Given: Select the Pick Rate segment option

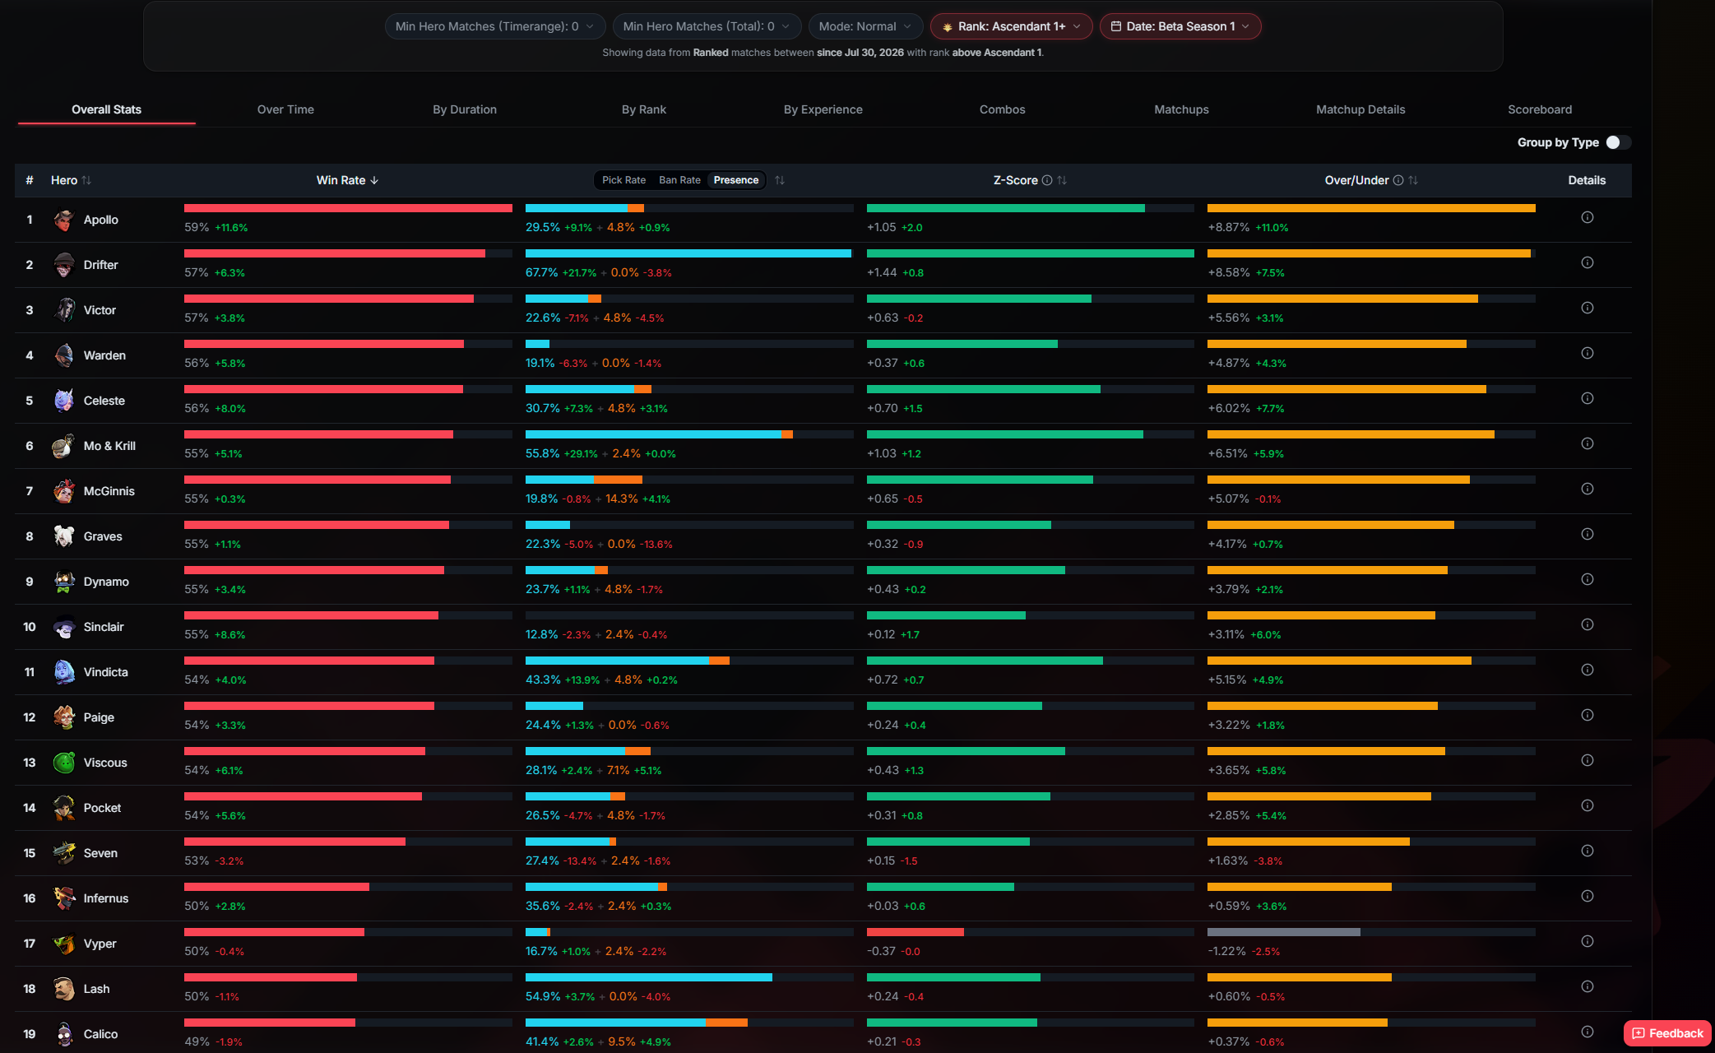Looking at the screenshot, I should pos(623,180).
